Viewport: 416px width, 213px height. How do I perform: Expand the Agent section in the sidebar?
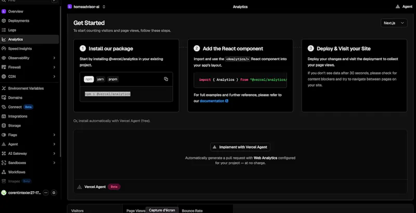point(54,144)
